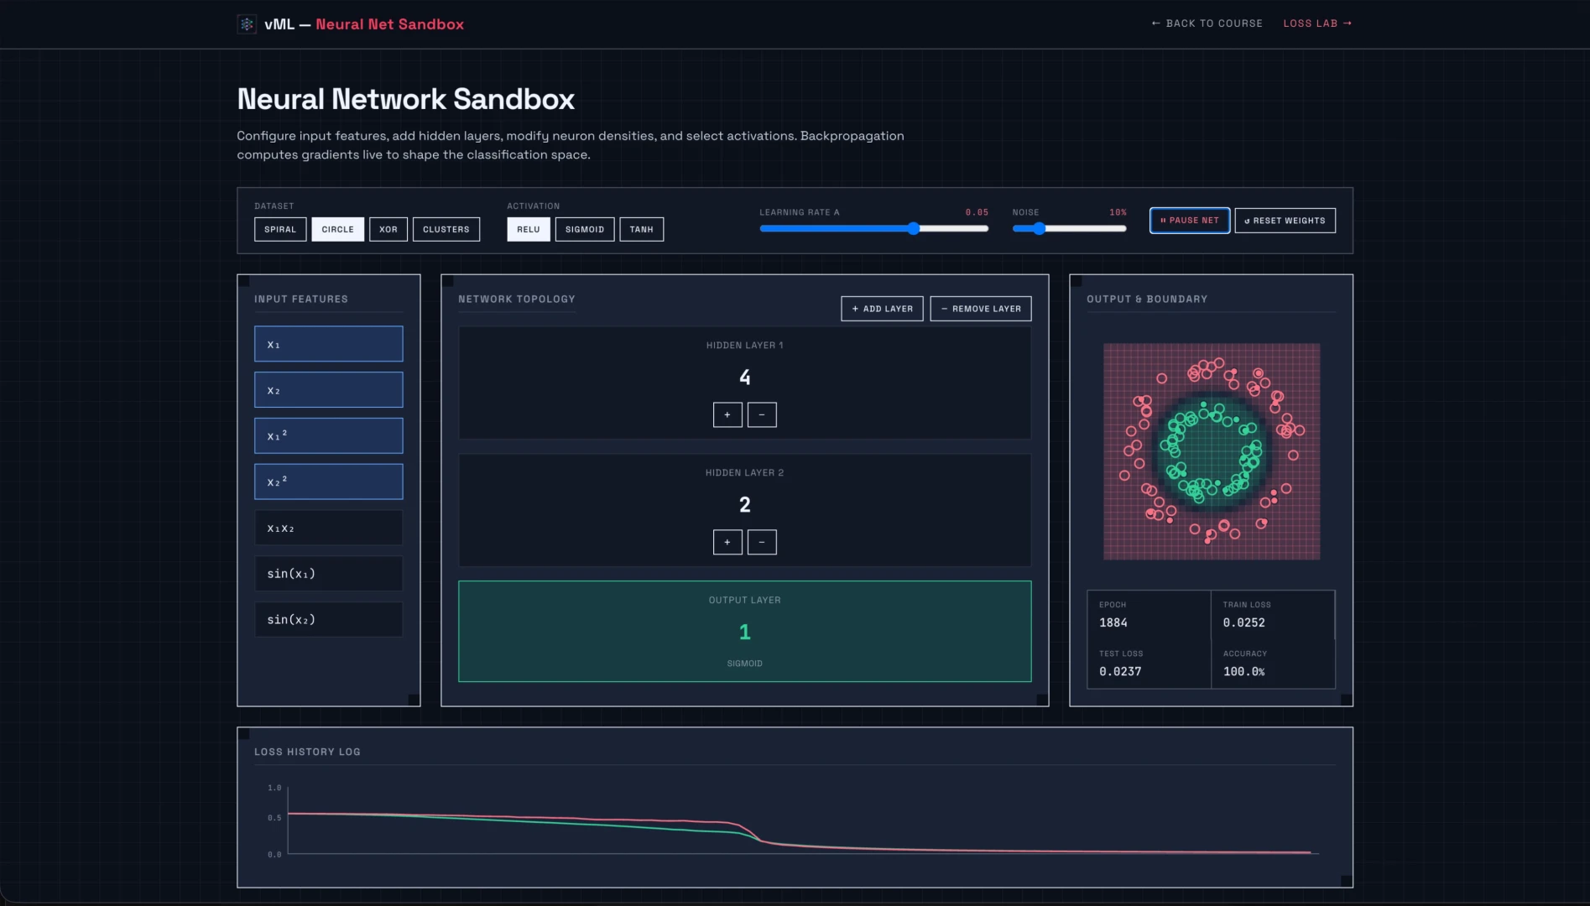1590x906 pixels.
Task: Click the noise slider handle
Action: 1040,229
